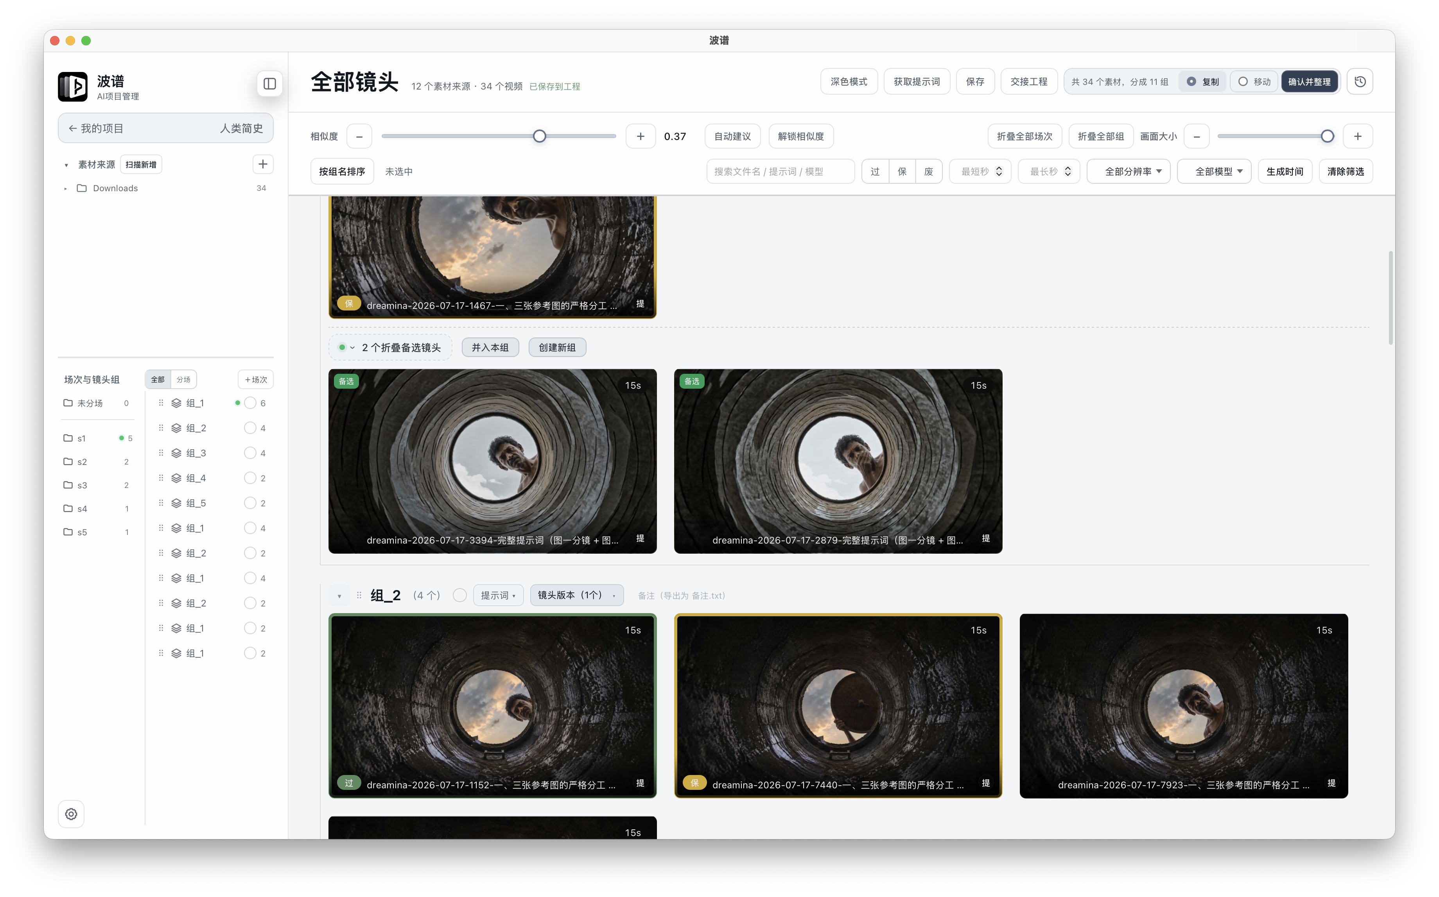The image size is (1439, 897).
Task: Check the circle in 组_2 (4 个) header
Action: 460,595
